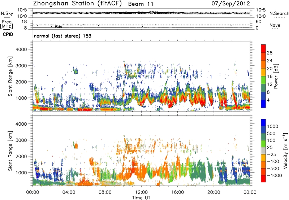Click the '500' label on the Velocity scale
The width and height of the screenshot is (289, 200).
coord(271,134)
